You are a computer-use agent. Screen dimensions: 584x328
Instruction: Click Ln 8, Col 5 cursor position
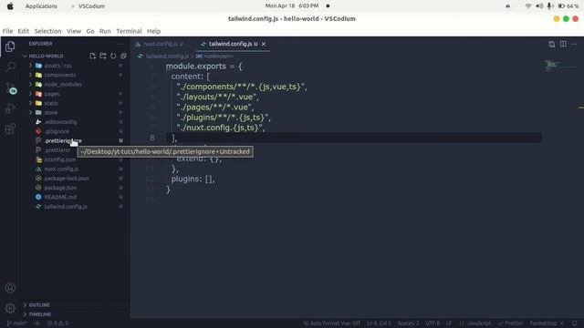pyautogui.click(x=379, y=323)
